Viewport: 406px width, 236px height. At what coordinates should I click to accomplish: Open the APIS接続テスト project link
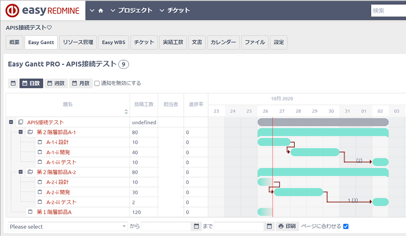45,122
